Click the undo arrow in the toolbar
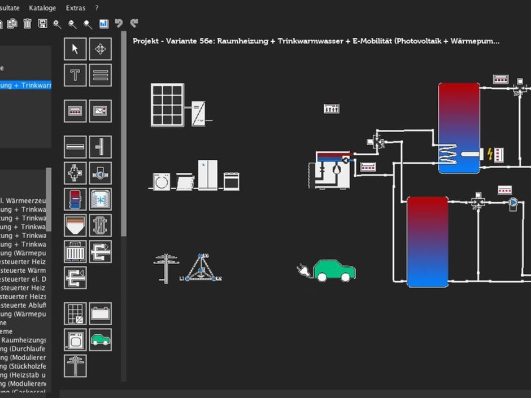Screen dimensions: 531x398 (x=119, y=23)
